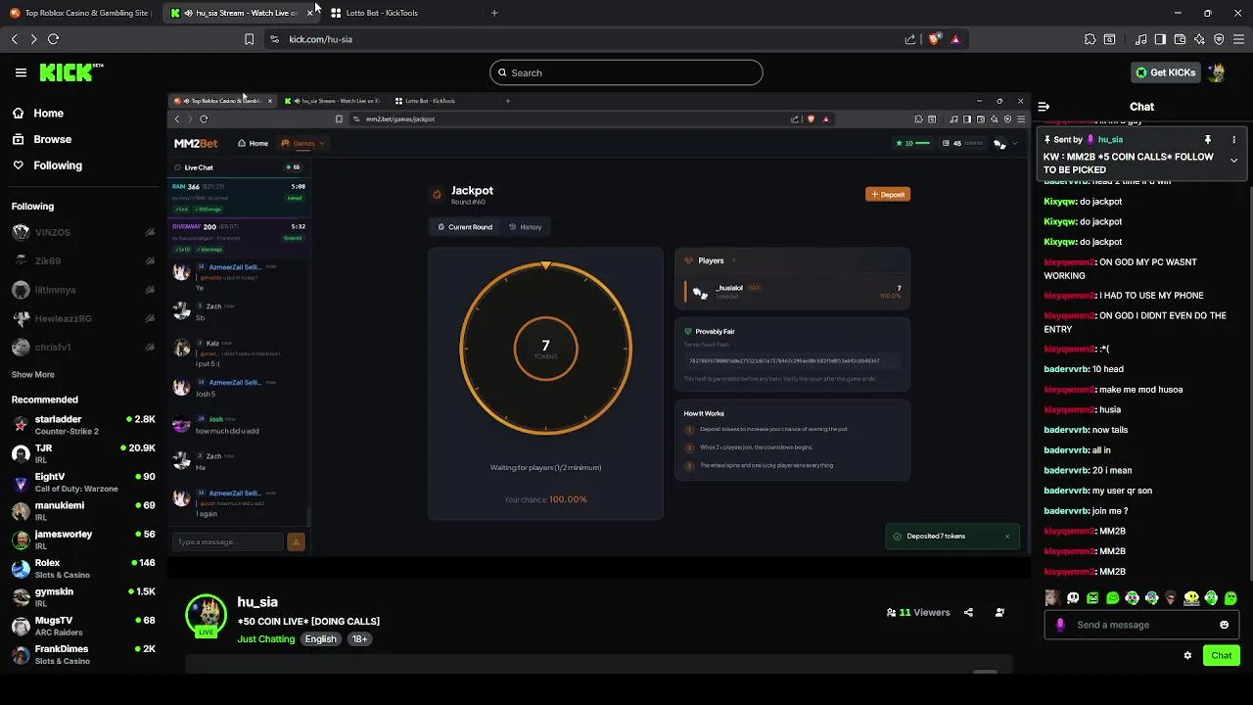This screenshot has width=1253, height=705.
Task: Click the Kick site URL address bar
Action: click(x=587, y=39)
